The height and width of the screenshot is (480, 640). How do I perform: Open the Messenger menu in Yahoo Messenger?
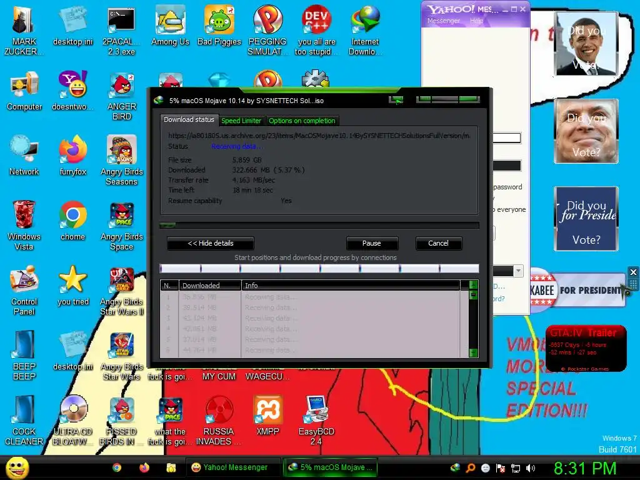tap(444, 21)
